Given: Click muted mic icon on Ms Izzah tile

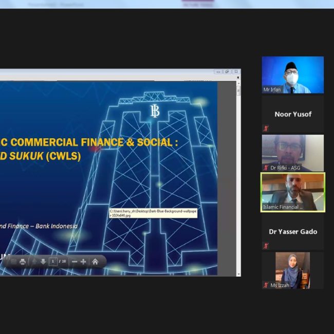Looking at the screenshot, I should pyautogui.click(x=266, y=285).
